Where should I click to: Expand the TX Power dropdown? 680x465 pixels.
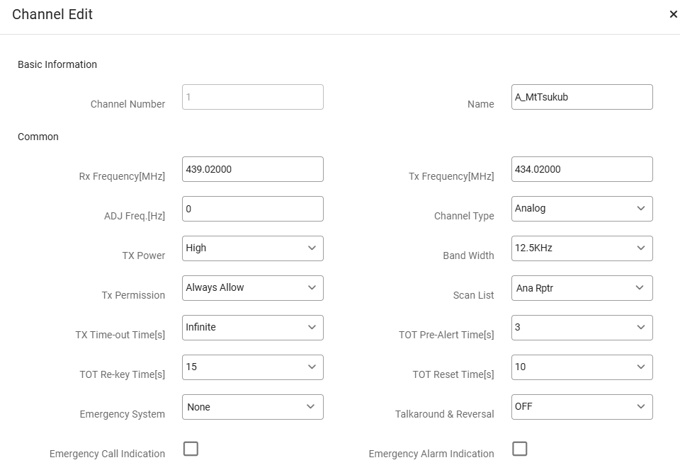click(x=252, y=248)
